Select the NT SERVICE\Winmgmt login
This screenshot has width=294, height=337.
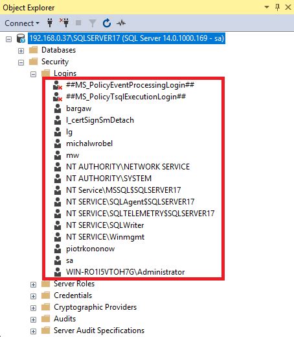tap(105, 237)
